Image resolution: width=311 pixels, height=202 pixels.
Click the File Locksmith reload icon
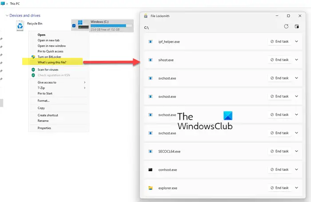(286, 26)
